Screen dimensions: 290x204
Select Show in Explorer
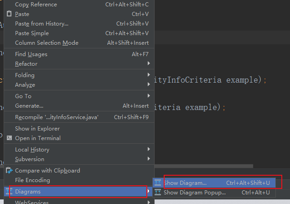click(79, 129)
